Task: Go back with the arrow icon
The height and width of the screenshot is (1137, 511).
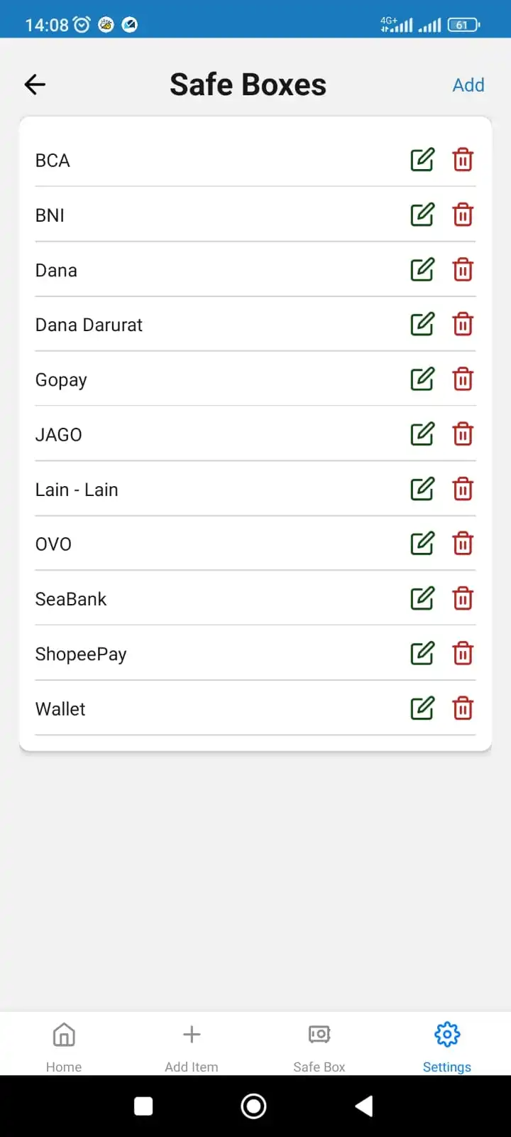Action: (35, 85)
